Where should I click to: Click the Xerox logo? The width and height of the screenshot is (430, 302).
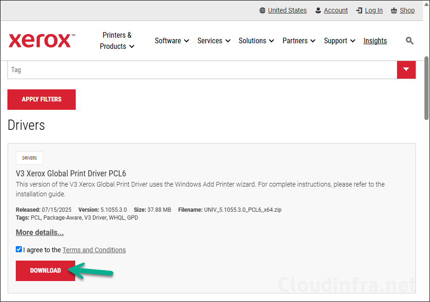(41, 40)
